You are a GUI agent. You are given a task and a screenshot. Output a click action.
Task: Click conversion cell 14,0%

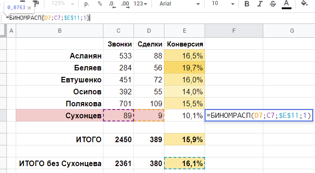[x=184, y=92]
